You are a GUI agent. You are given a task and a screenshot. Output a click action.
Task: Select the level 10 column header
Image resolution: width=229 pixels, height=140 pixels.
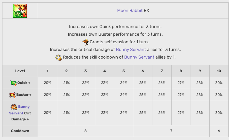click(x=219, y=71)
